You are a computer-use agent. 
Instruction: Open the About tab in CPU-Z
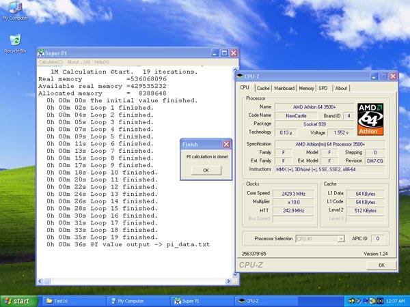341,88
